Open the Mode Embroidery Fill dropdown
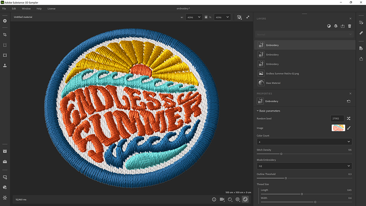366x206 pixels. point(304,166)
